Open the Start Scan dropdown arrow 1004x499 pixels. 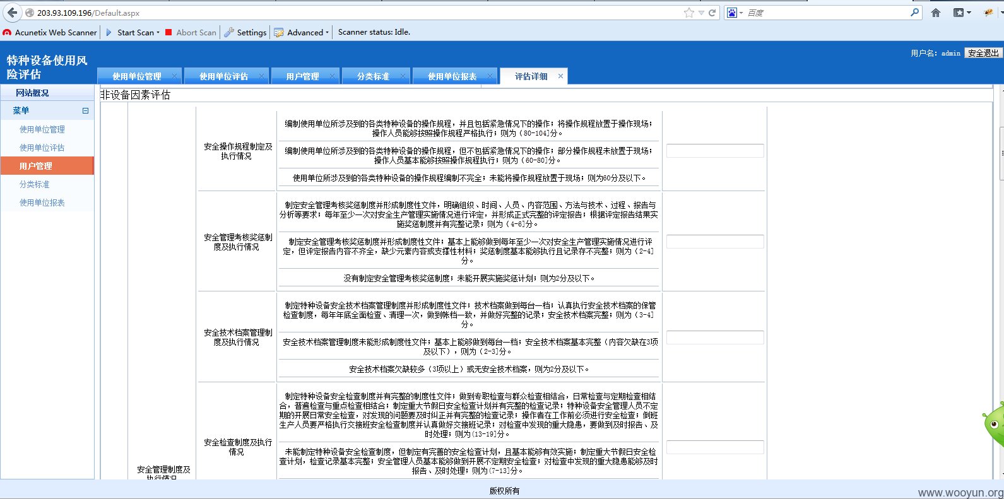[x=158, y=33]
